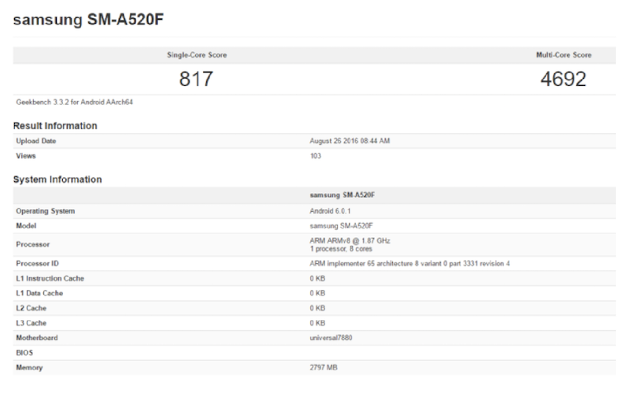Click the L3 Cache row label
Screen dimensions: 630x394
pyautogui.click(x=32, y=323)
